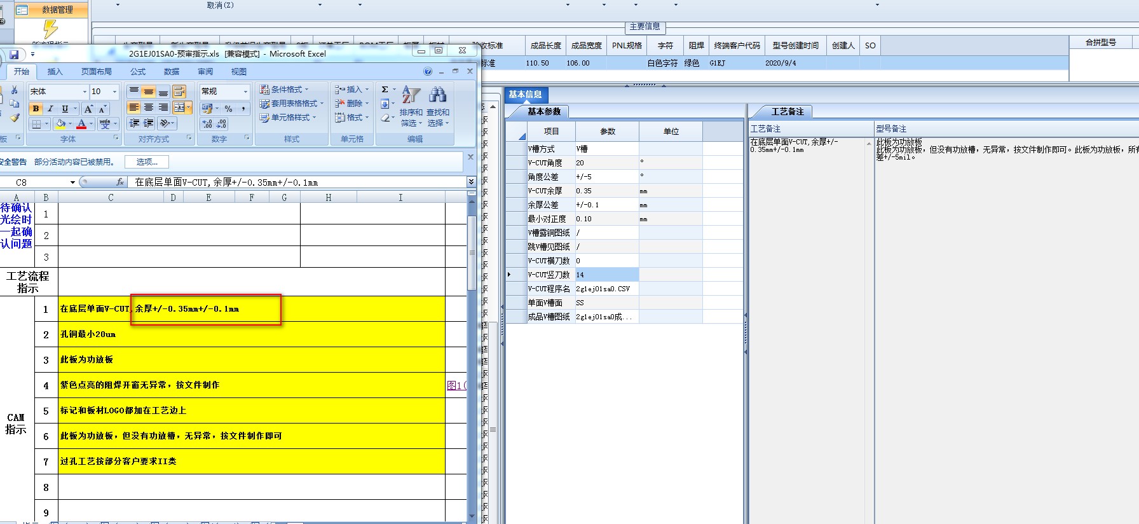Click the Fill down arrow icon
The image size is (1139, 524).
point(385,104)
